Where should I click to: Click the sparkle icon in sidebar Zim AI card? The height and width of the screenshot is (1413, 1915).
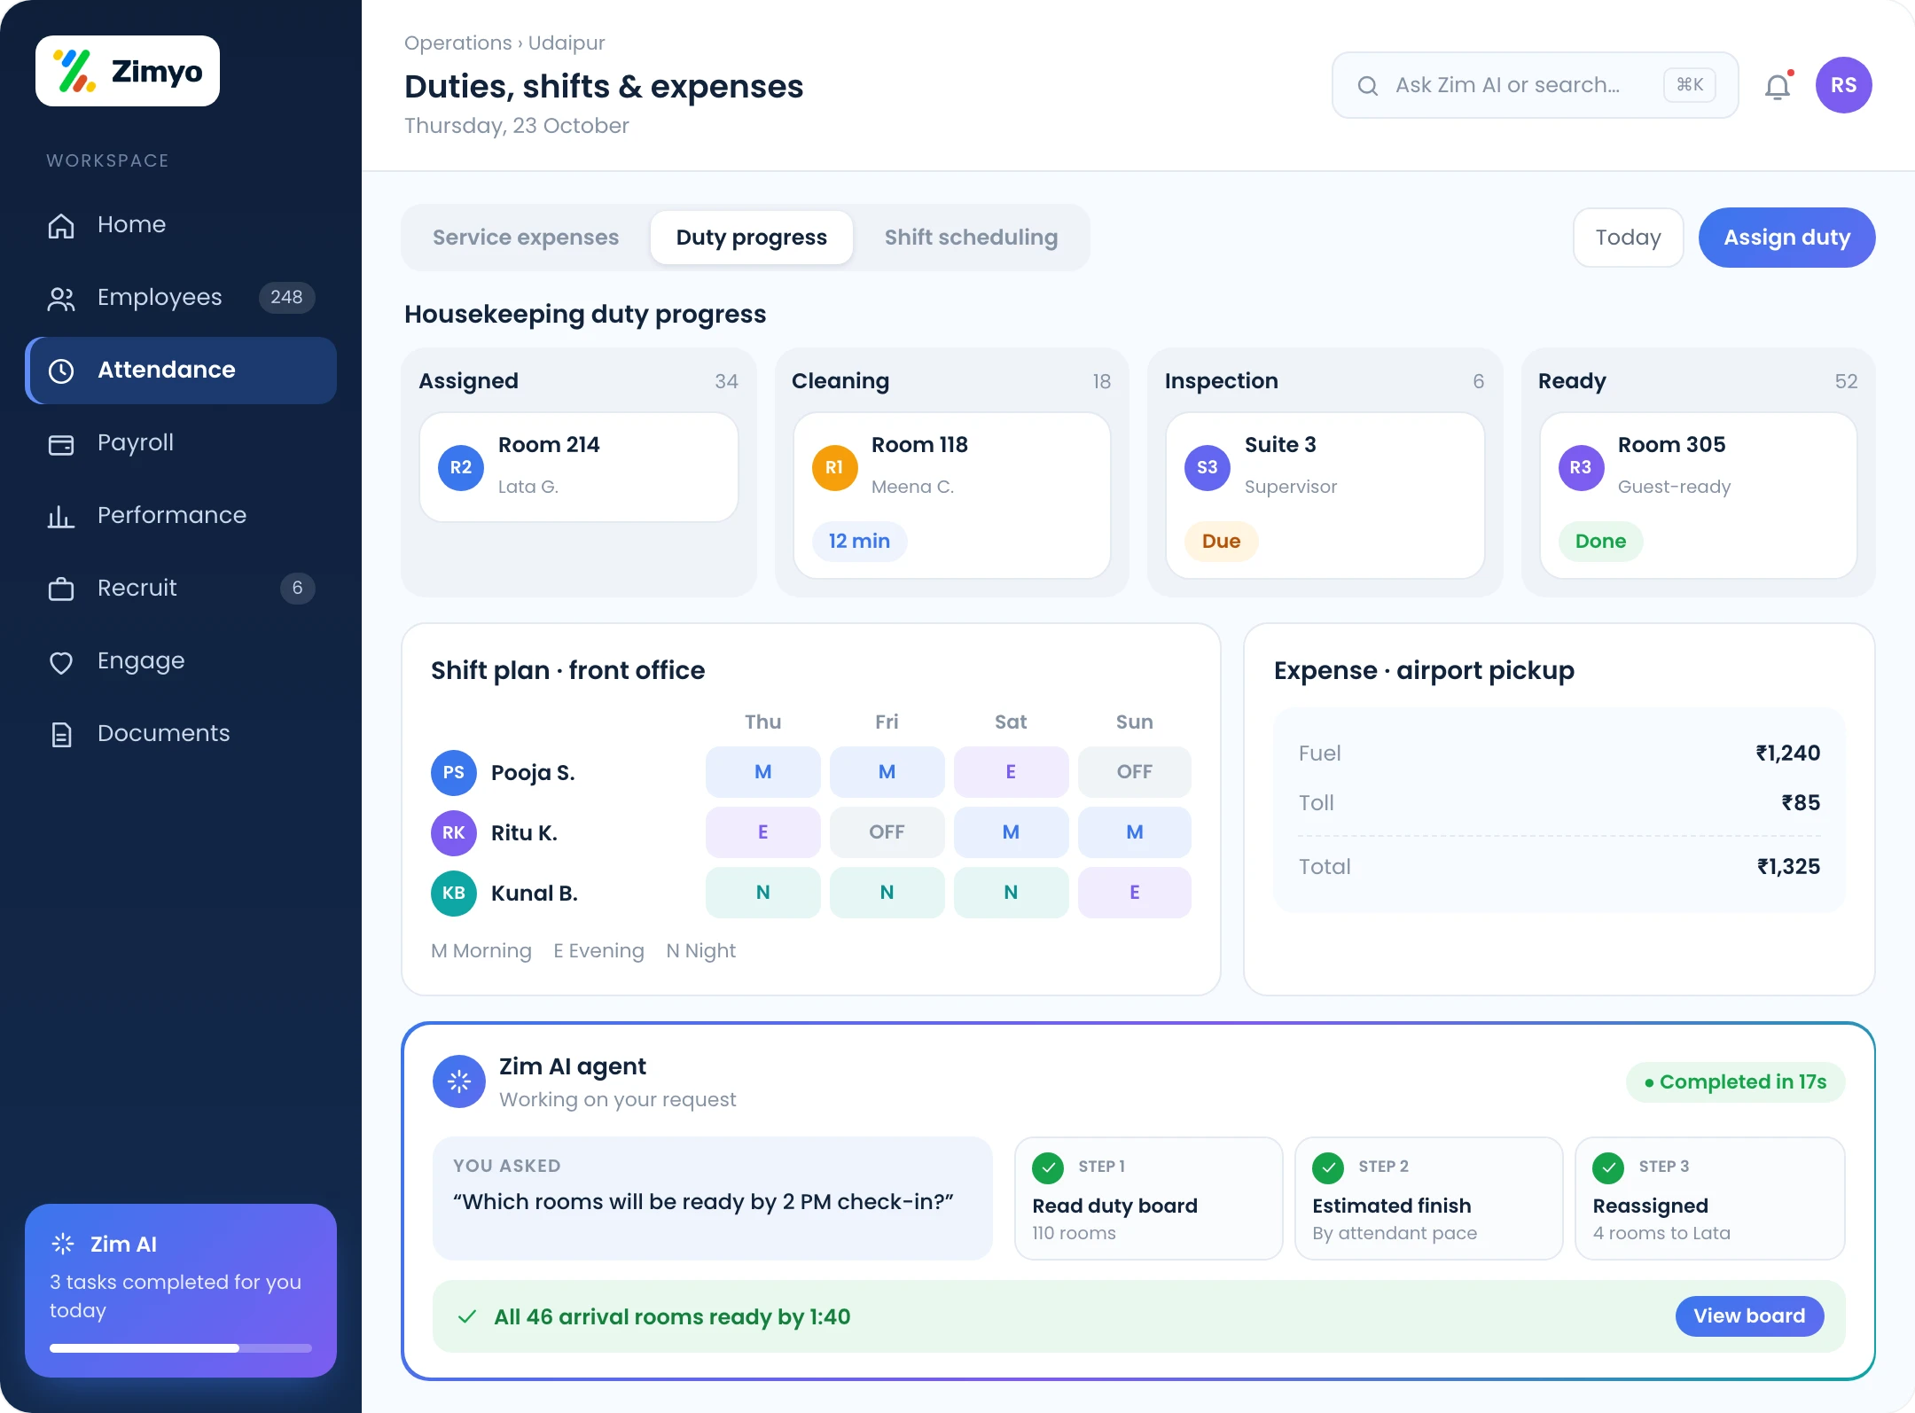[x=63, y=1244]
